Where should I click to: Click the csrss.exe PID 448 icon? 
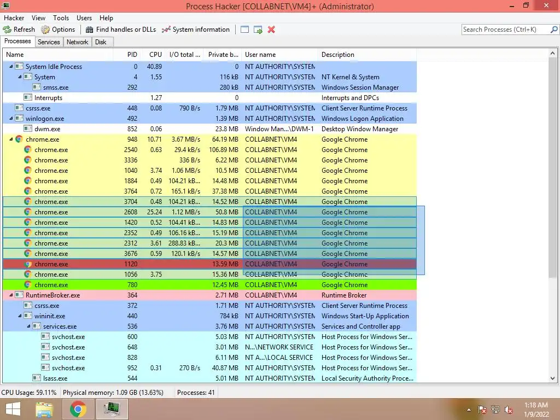pyautogui.click(x=19, y=108)
